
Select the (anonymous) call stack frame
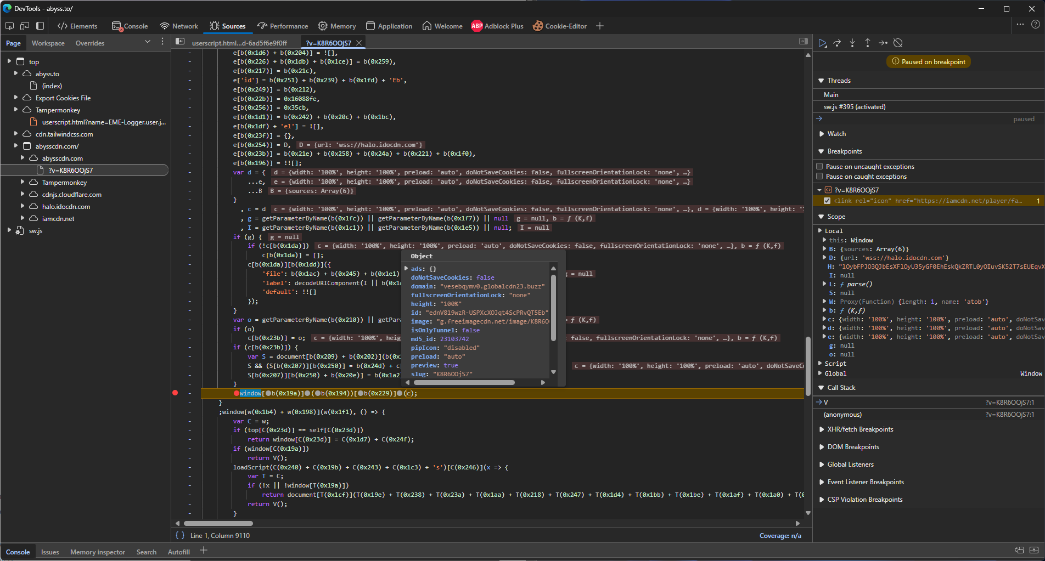click(x=842, y=415)
